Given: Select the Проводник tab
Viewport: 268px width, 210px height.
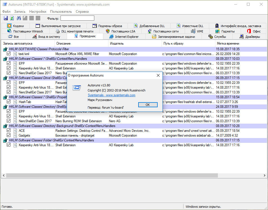Looking at the screenshot, I should [x=85, y=36].
